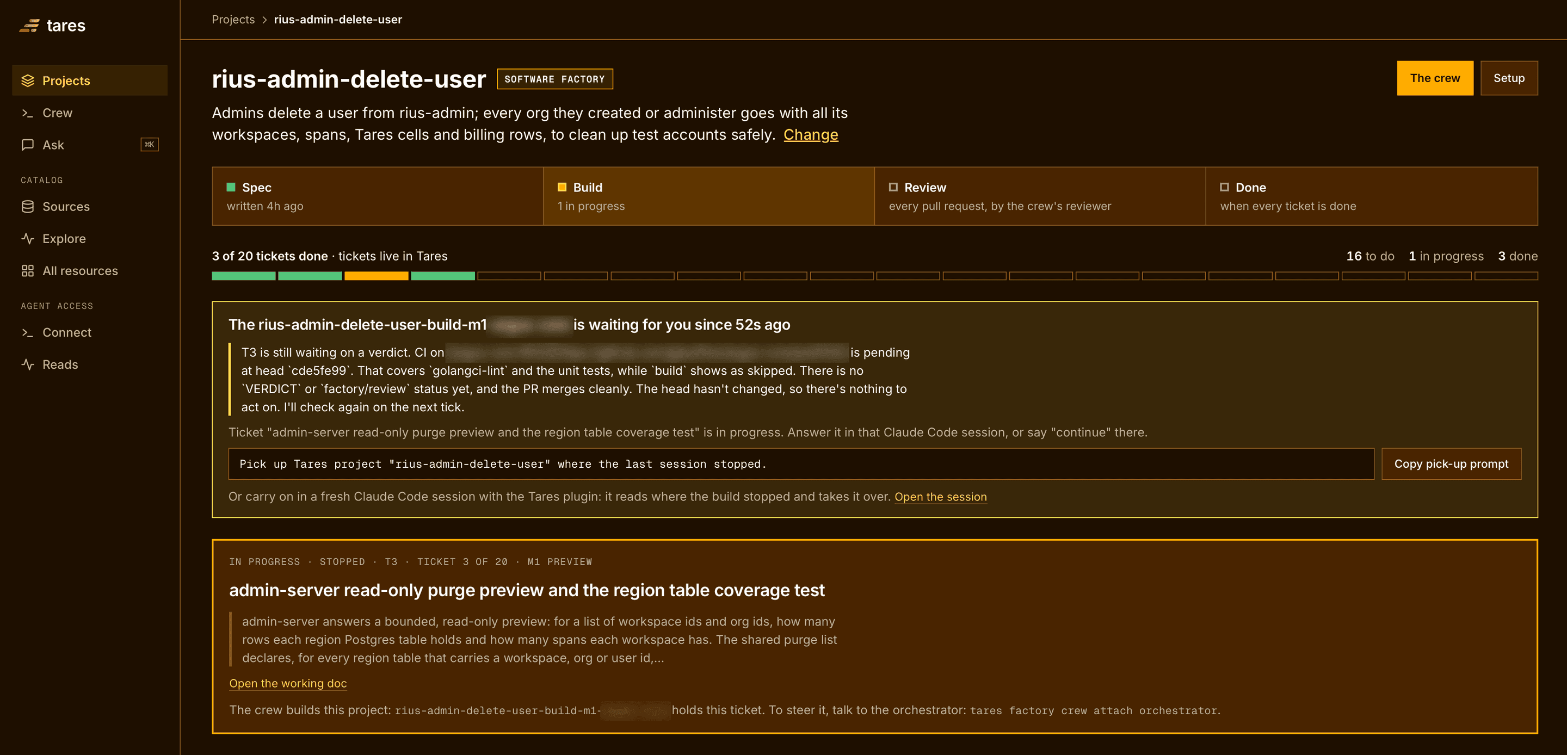Open All resources in sidebar

coord(89,271)
